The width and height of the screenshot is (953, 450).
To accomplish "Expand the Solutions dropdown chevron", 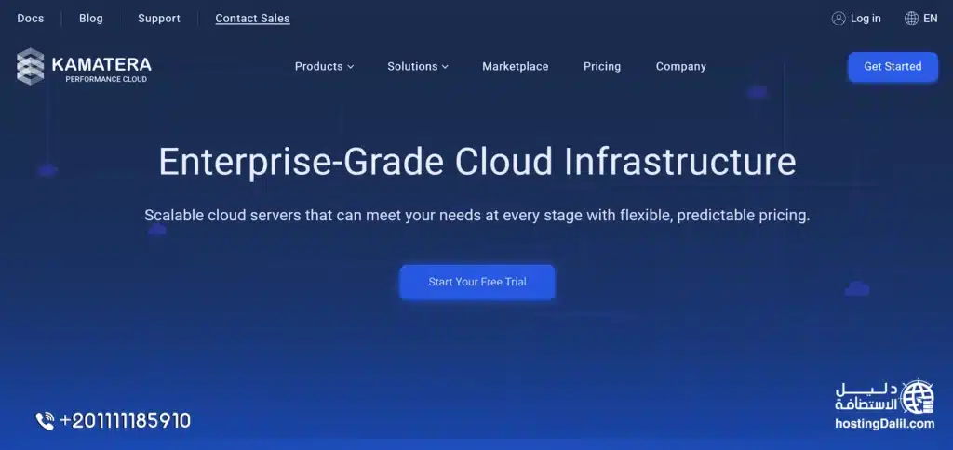I will point(445,67).
